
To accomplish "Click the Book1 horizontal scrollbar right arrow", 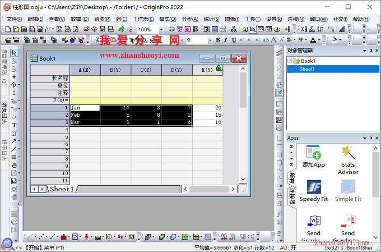I will pos(233,189).
